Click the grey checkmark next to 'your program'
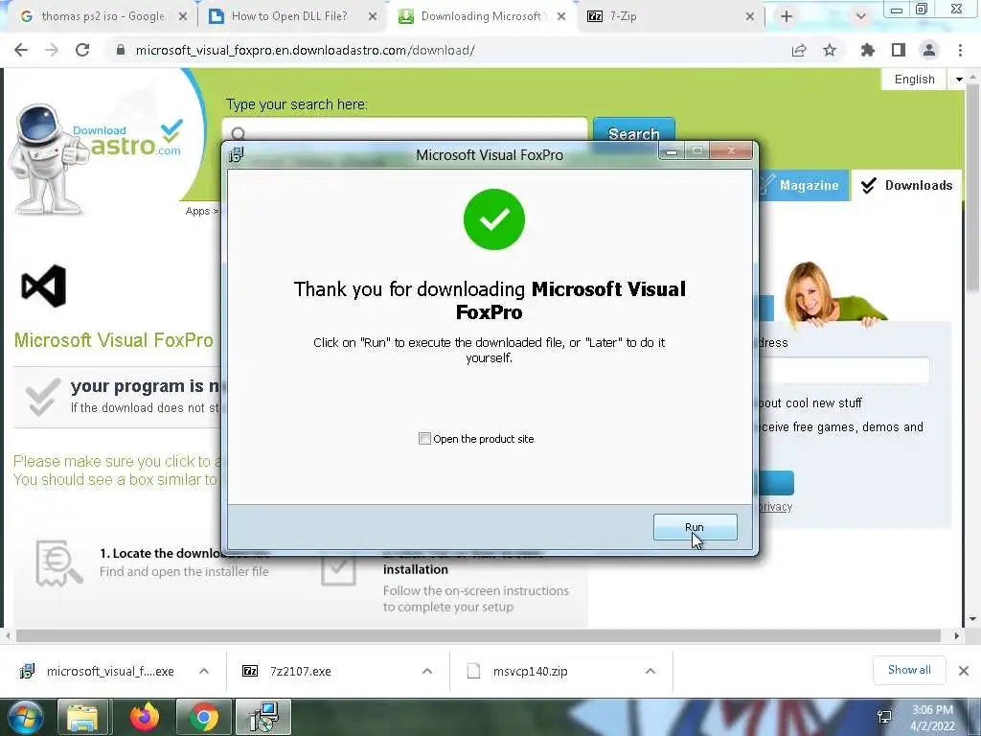Viewport: 981px width, 736px height. 42,397
